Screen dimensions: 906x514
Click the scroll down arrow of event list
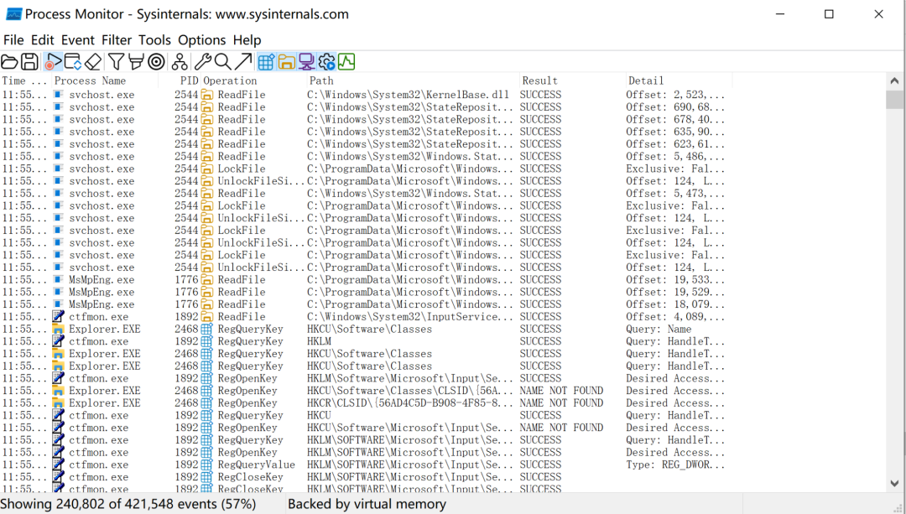(894, 483)
